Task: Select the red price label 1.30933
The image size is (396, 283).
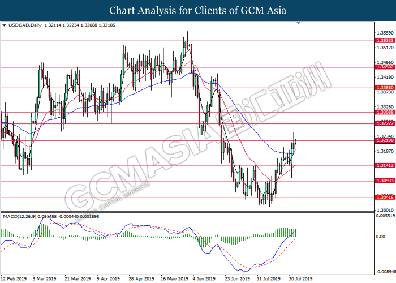Action: click(x=385, y=181)
